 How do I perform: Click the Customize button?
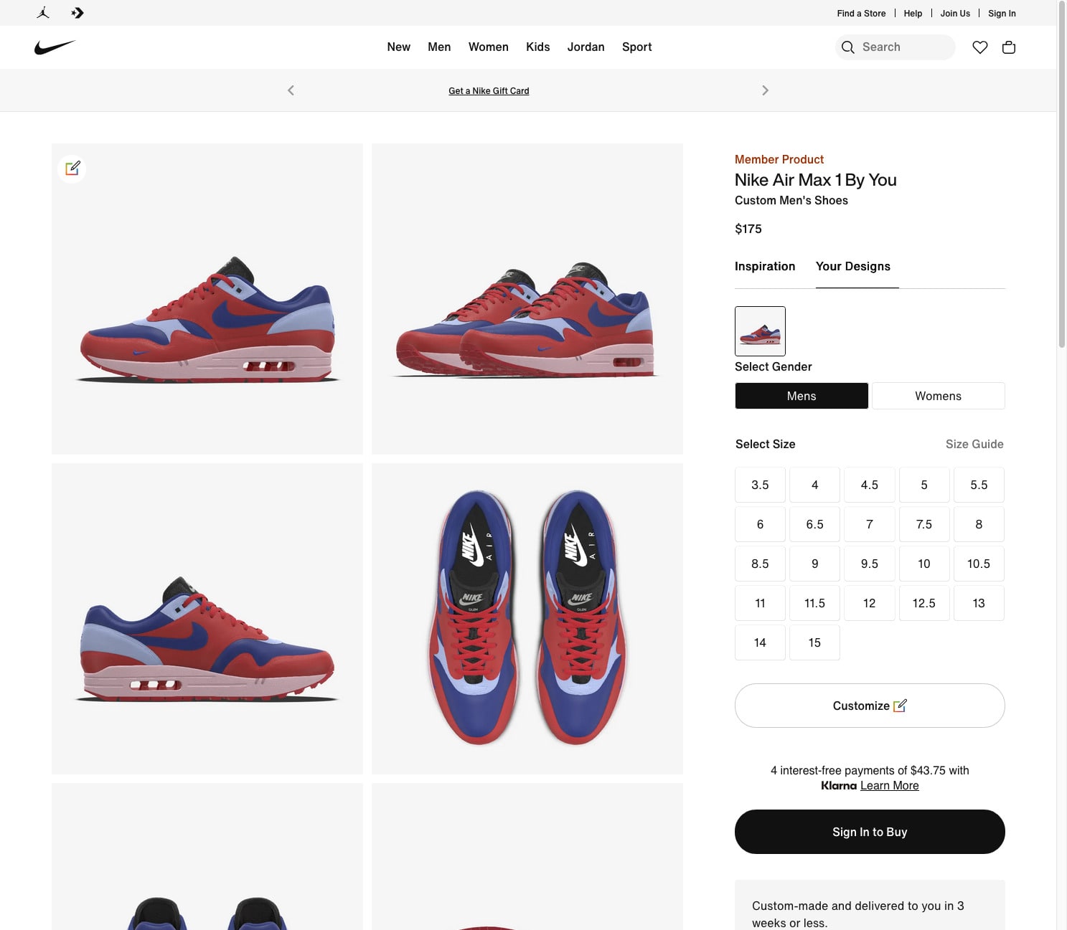870,706
